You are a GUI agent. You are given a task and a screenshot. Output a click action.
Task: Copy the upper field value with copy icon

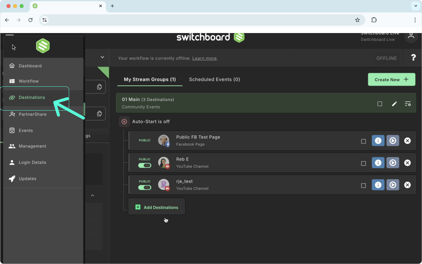click(x=100, y=87)
